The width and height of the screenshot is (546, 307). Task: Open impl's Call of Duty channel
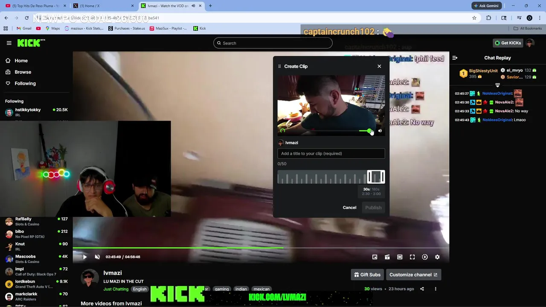pyautogui.click(x=36, y=272)
